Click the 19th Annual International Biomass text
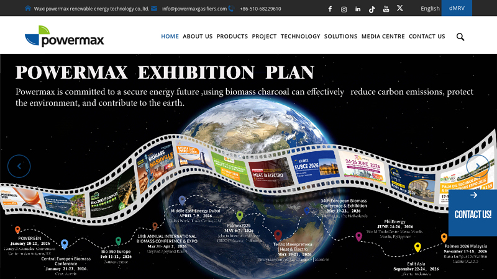 point(167,239)
